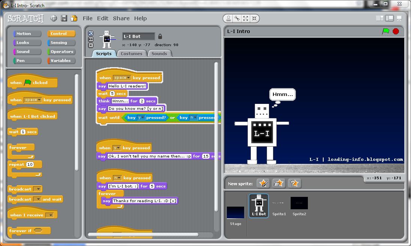The image size is (411, 246).
Task: Get a surprise sprite
Action: tap(295, 183)
